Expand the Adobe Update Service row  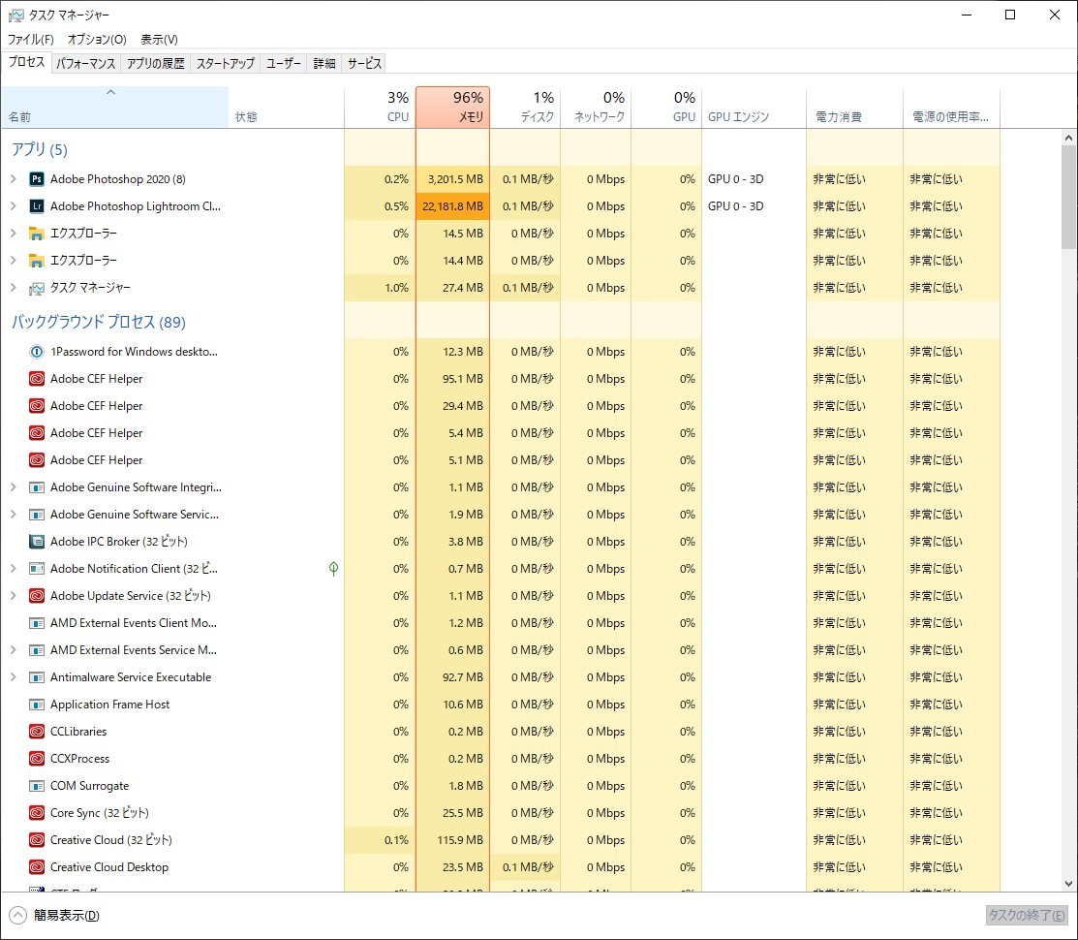(x=13, y=596)
